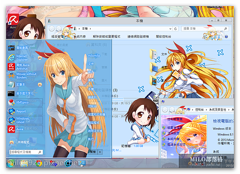
Task: Refresh the 本機 address bar
Action: pyautogui.click(x=176, y=29)
